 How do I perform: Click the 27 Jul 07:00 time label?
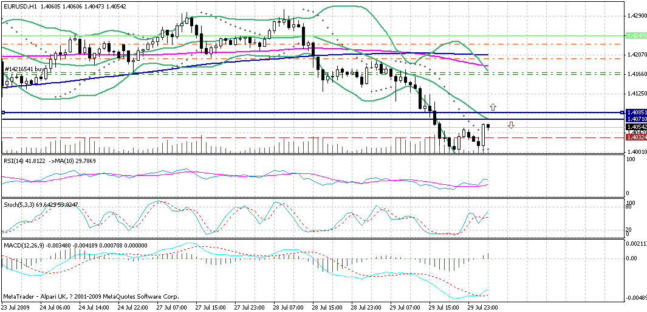click(173, 308)
